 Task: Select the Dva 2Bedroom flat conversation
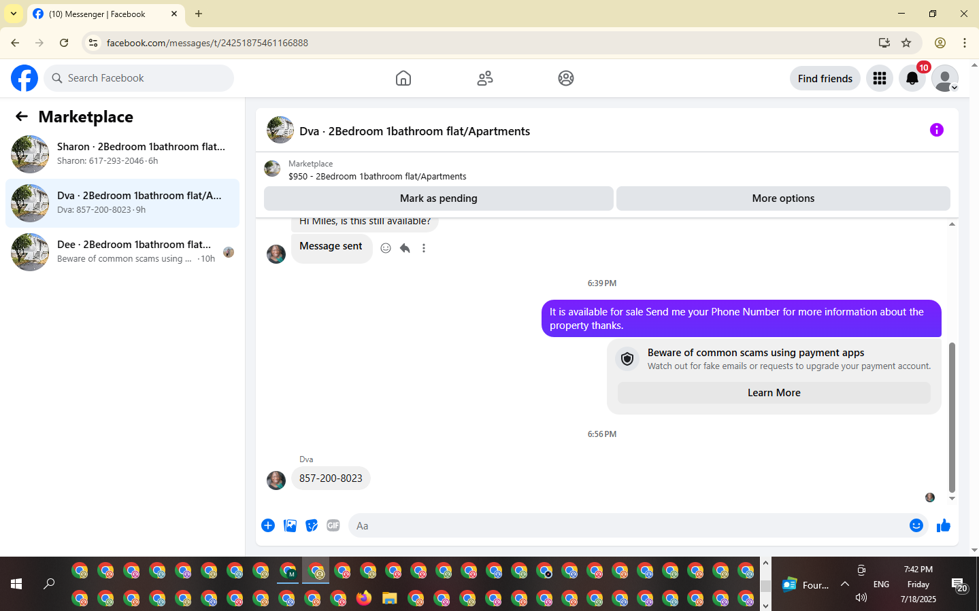click(122, 203)
